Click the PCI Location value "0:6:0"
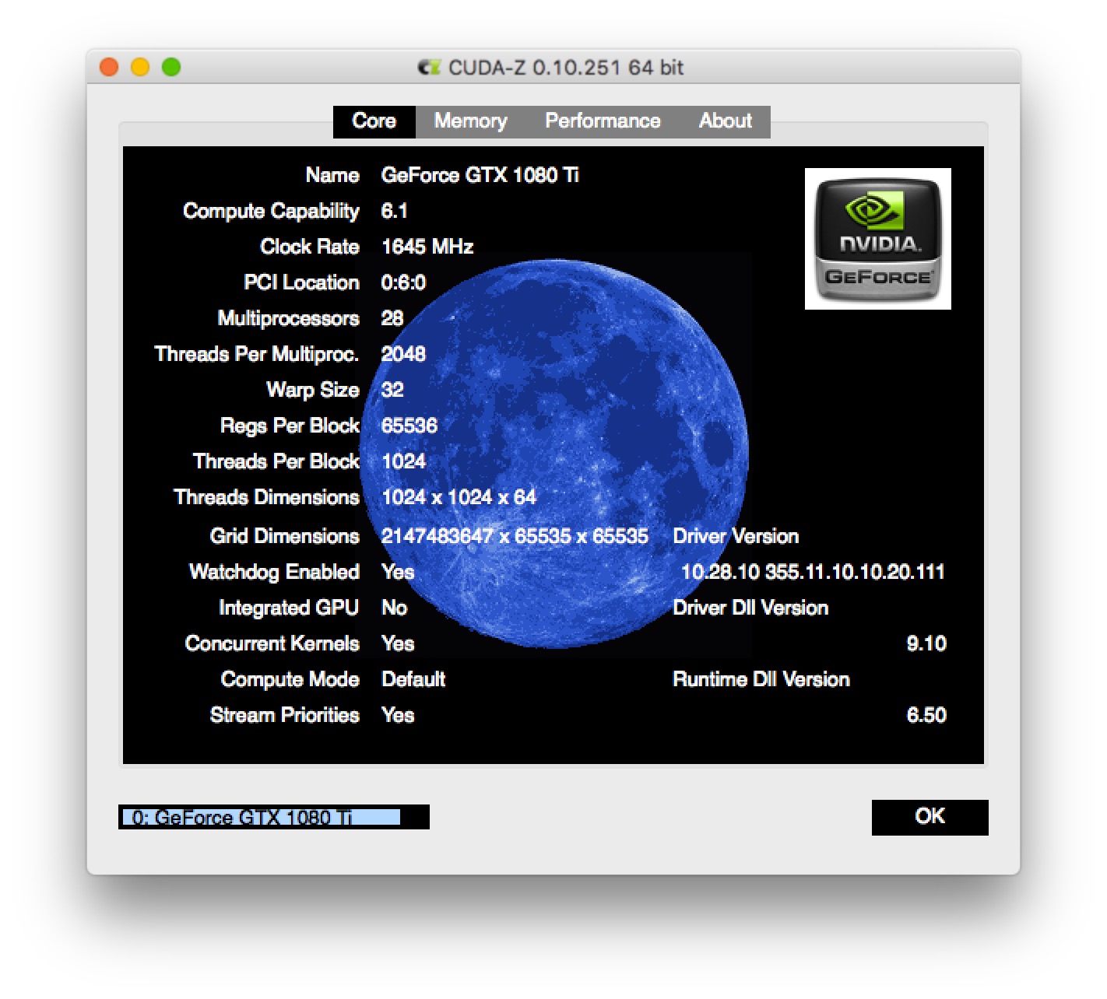1107x999 pixels. click(403, 282)
